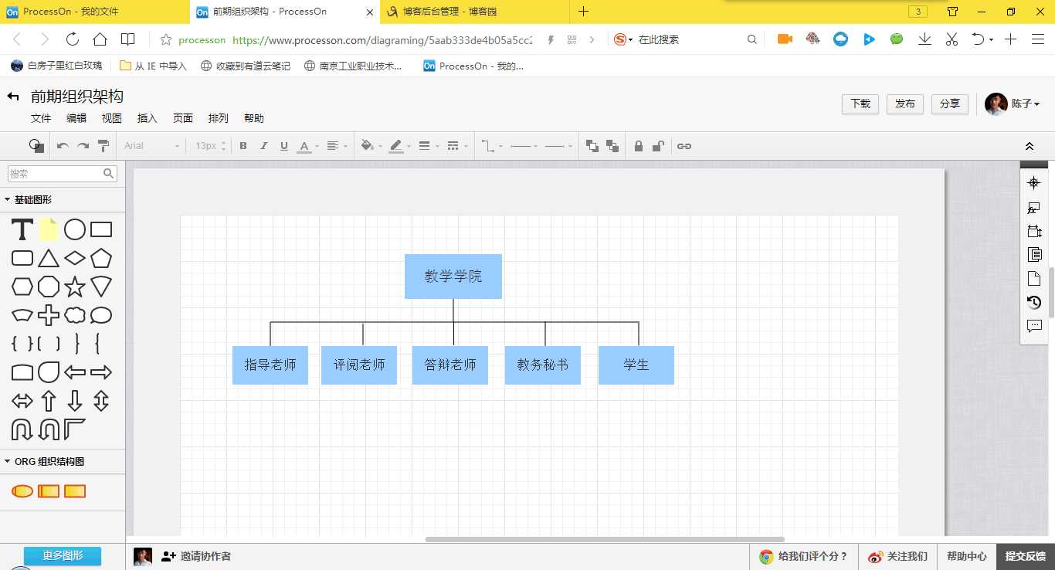Image resolution: width=1055 pixels, height=570 pixels.
Task: Go back with the arrow beside title
Action: pyautogui.click(x=12, y=97)
